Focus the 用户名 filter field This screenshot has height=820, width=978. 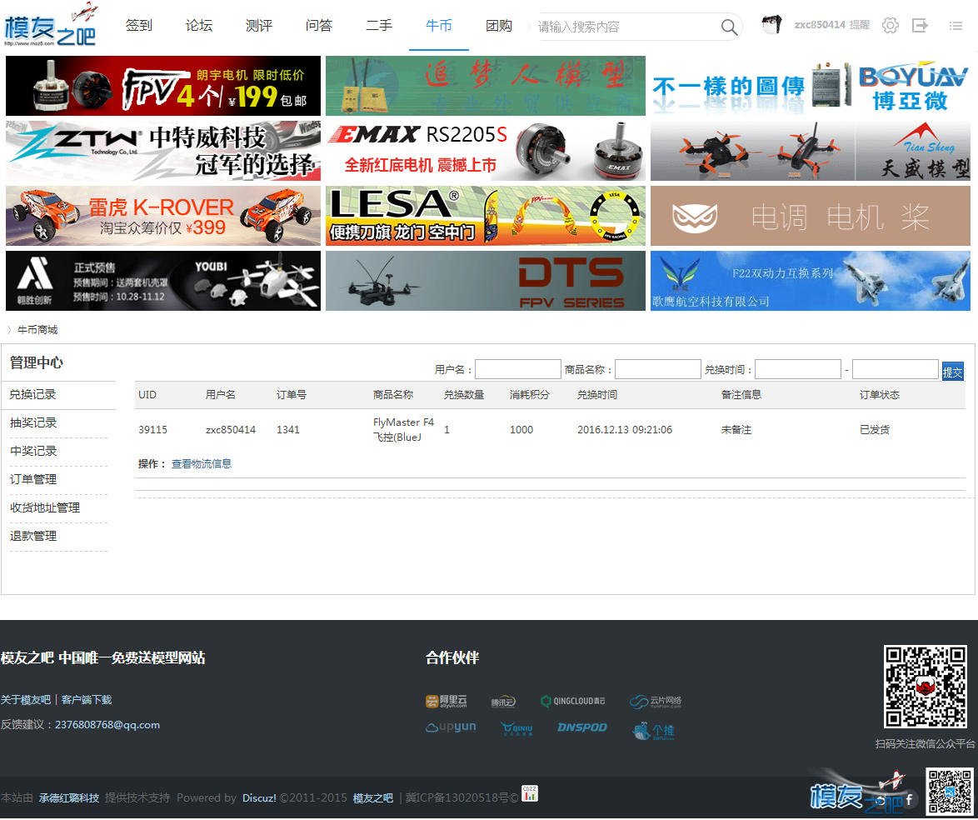click(x=517, y=369)
